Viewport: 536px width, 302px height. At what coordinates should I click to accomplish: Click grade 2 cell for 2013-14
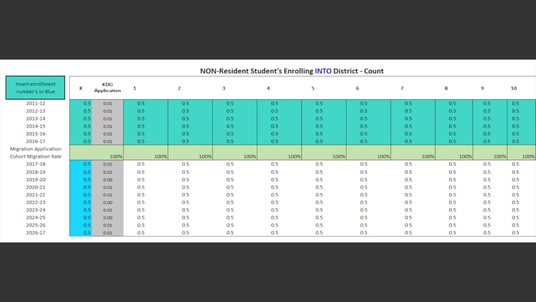pos(190,118)
